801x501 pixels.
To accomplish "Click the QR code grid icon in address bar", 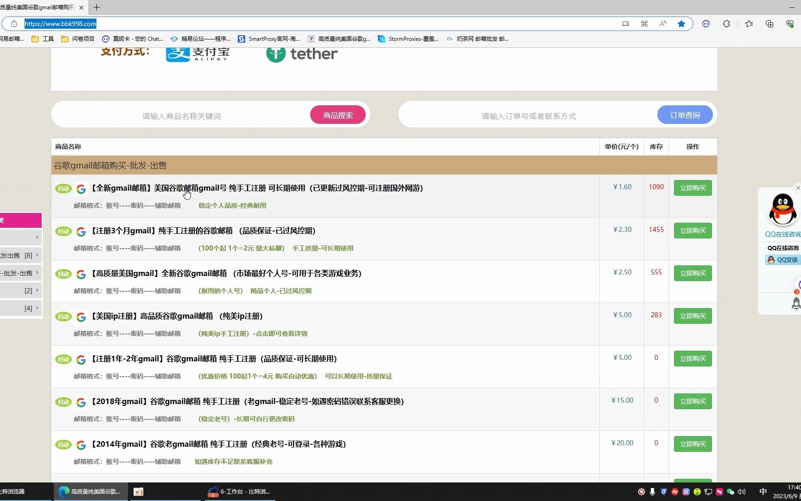I will point(644,24).
